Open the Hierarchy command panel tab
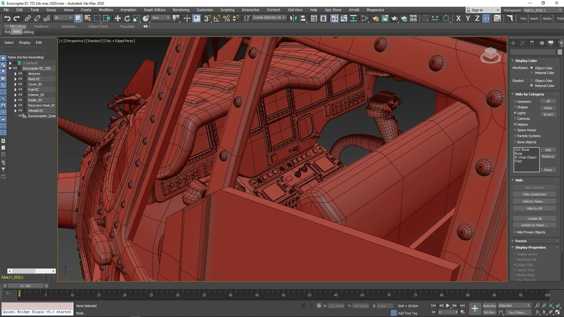This screenshot has height=317, width=564. point(532,43)
